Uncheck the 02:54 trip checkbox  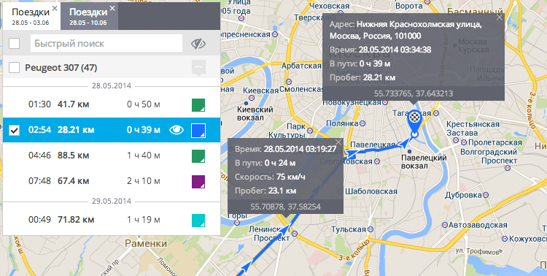(x=15, y=130)
